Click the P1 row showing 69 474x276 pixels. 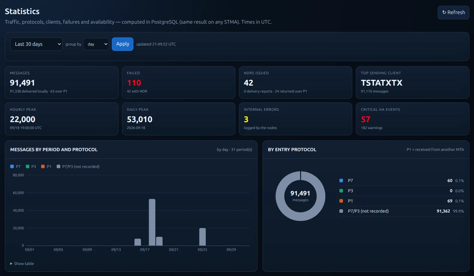click(401, 201)
